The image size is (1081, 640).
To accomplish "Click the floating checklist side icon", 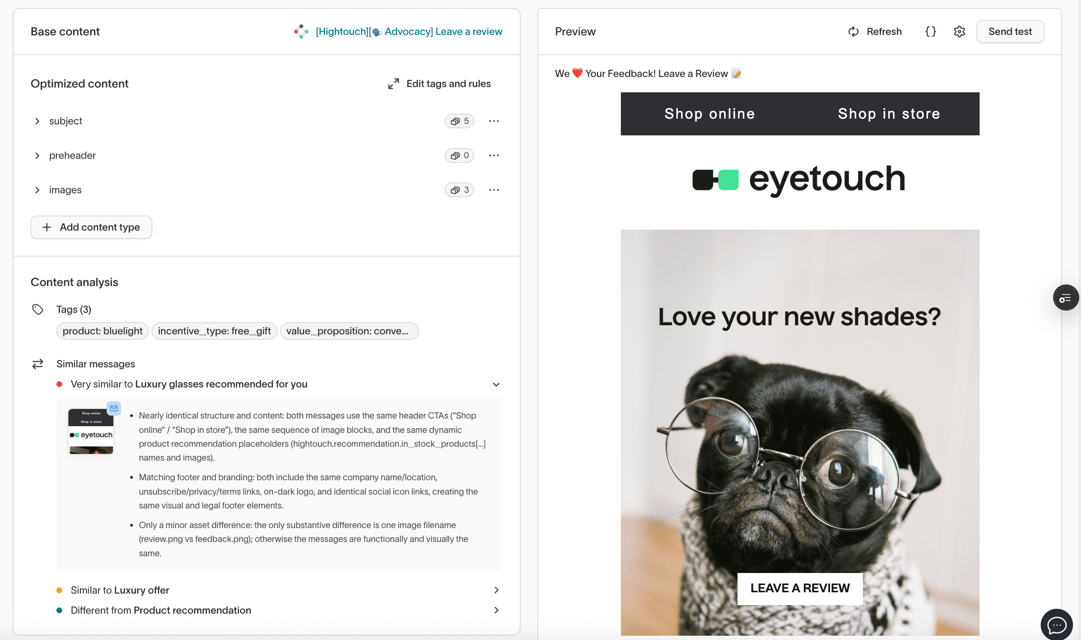I will [1065, 298].
